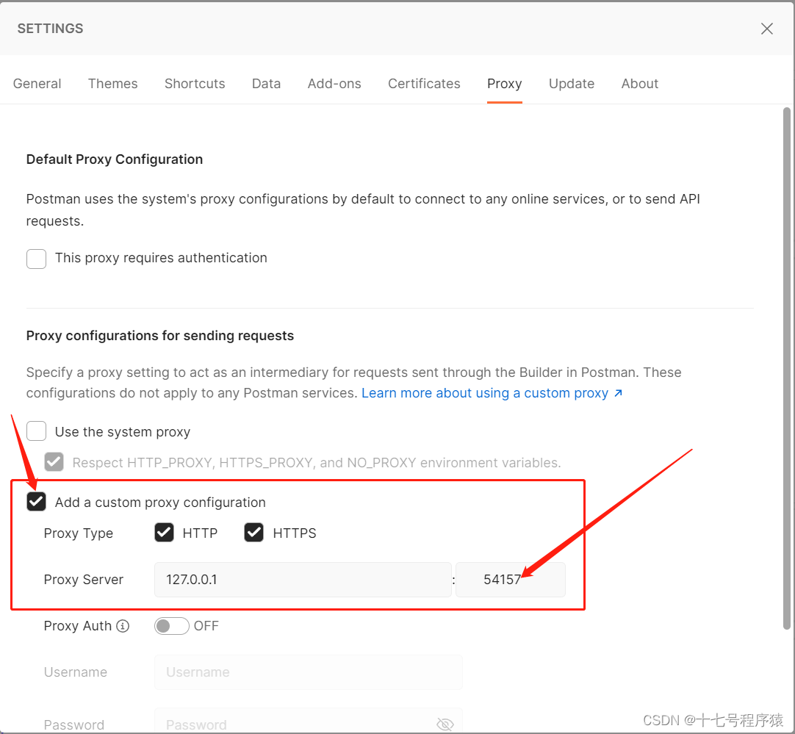Click the 'Proxy Server' label
Viewport: 795px width, 734px height.
click(x=84, y=580)
